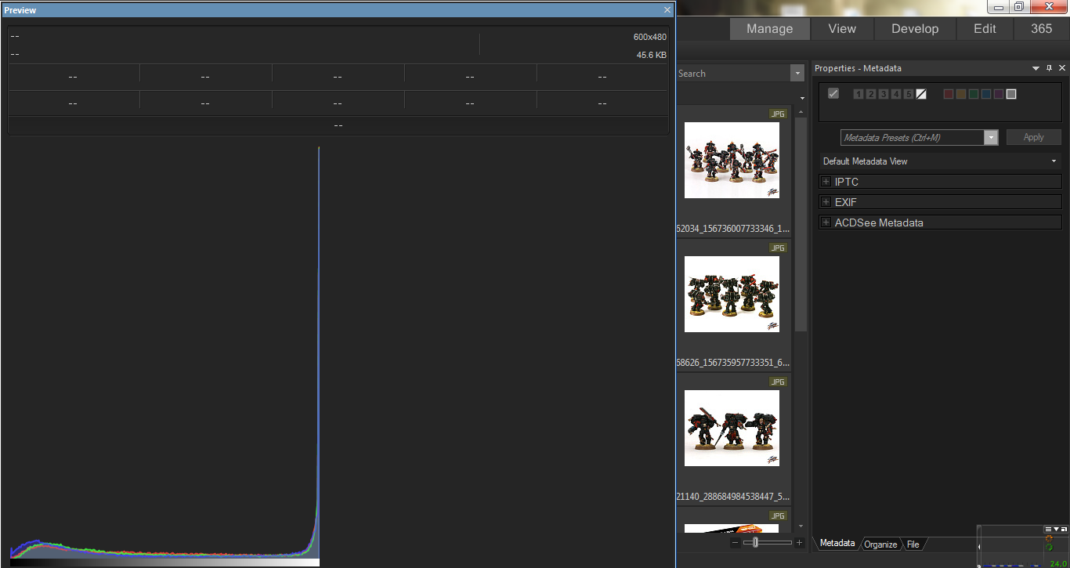Click the orange spinner icon in overlay
This screenshot has height=568, width=1070.
pyautogui.click(x=1049, y=538)
